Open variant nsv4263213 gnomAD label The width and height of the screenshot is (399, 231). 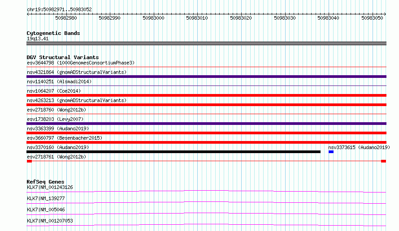point(77,100)
